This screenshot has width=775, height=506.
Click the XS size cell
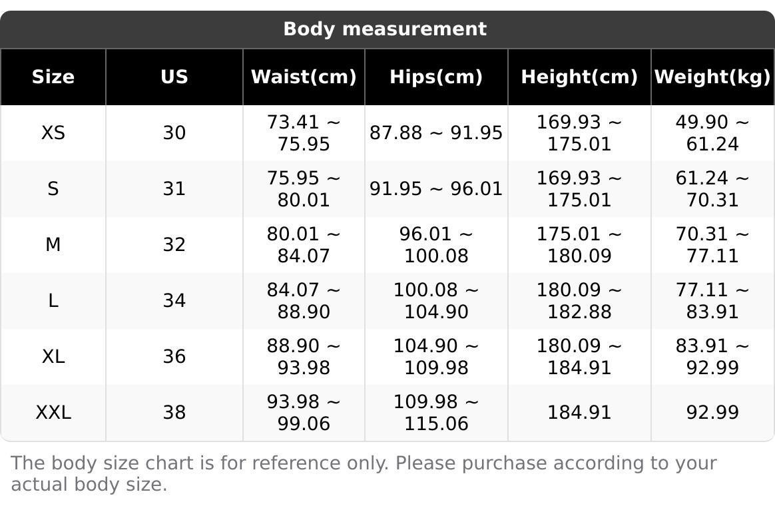coord(53,133)
